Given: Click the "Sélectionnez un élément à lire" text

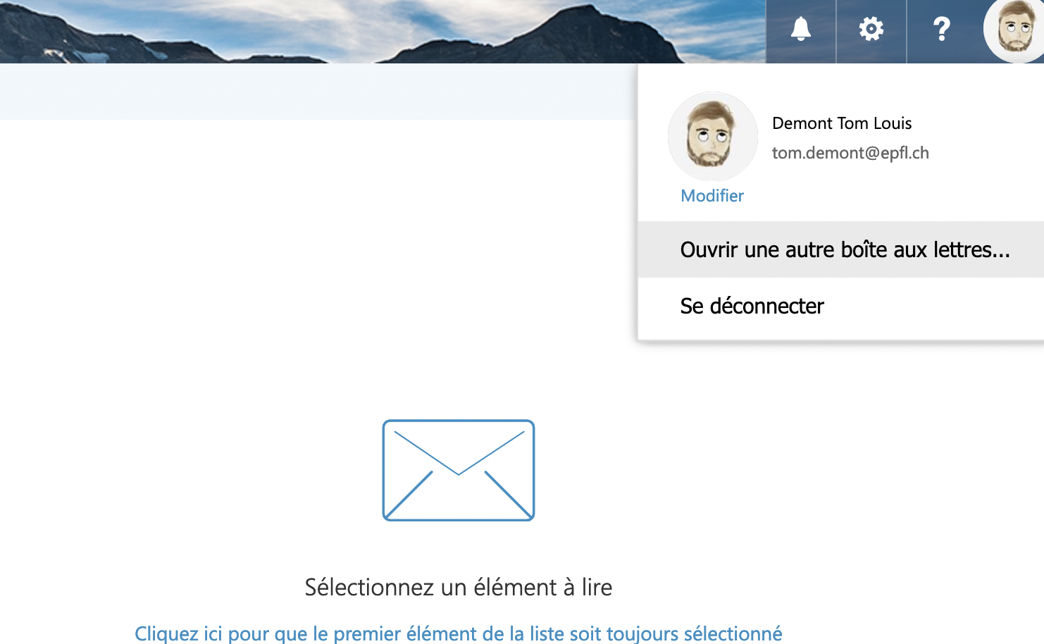Looking at the screenshot, I should click(x=458, y=587).
